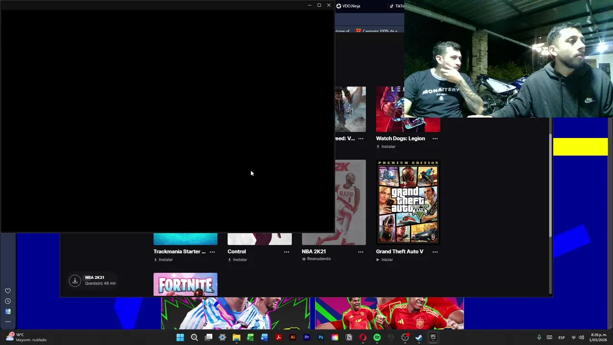Install Watch Dogs: Legion
Image resolution: width=613 pixels, height=345 pixels.
(x=386, y=147)
